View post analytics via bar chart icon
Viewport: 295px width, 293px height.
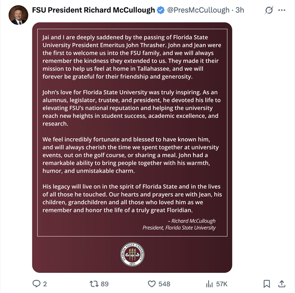(x=210, y=284)
